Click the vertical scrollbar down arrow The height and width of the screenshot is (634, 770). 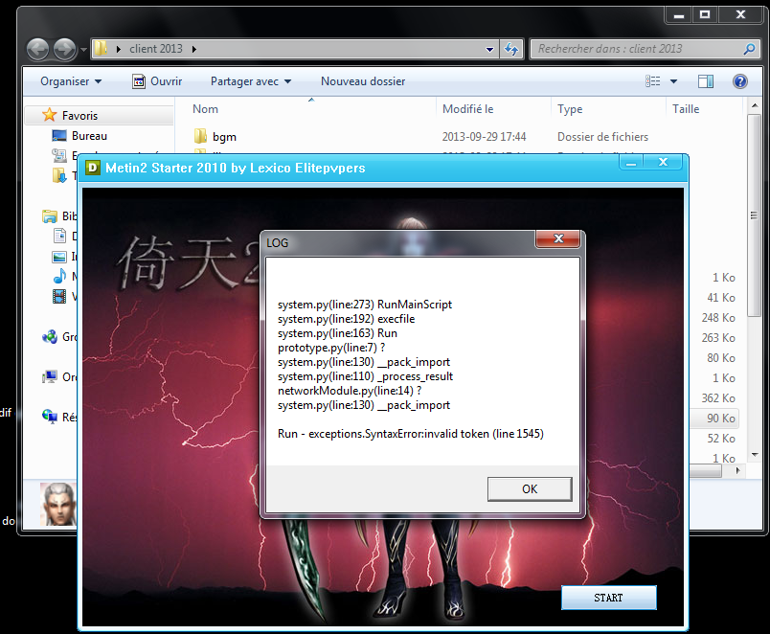[755, 455]
